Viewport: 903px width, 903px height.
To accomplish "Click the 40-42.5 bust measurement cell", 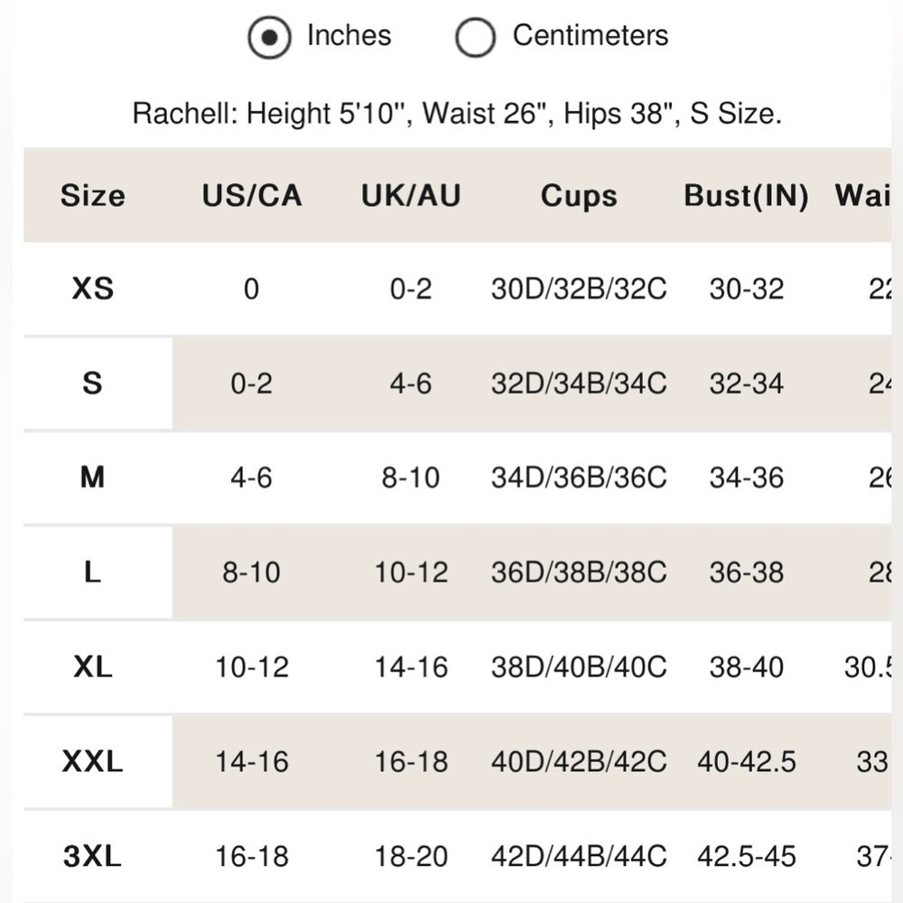I will coord(747,761).
